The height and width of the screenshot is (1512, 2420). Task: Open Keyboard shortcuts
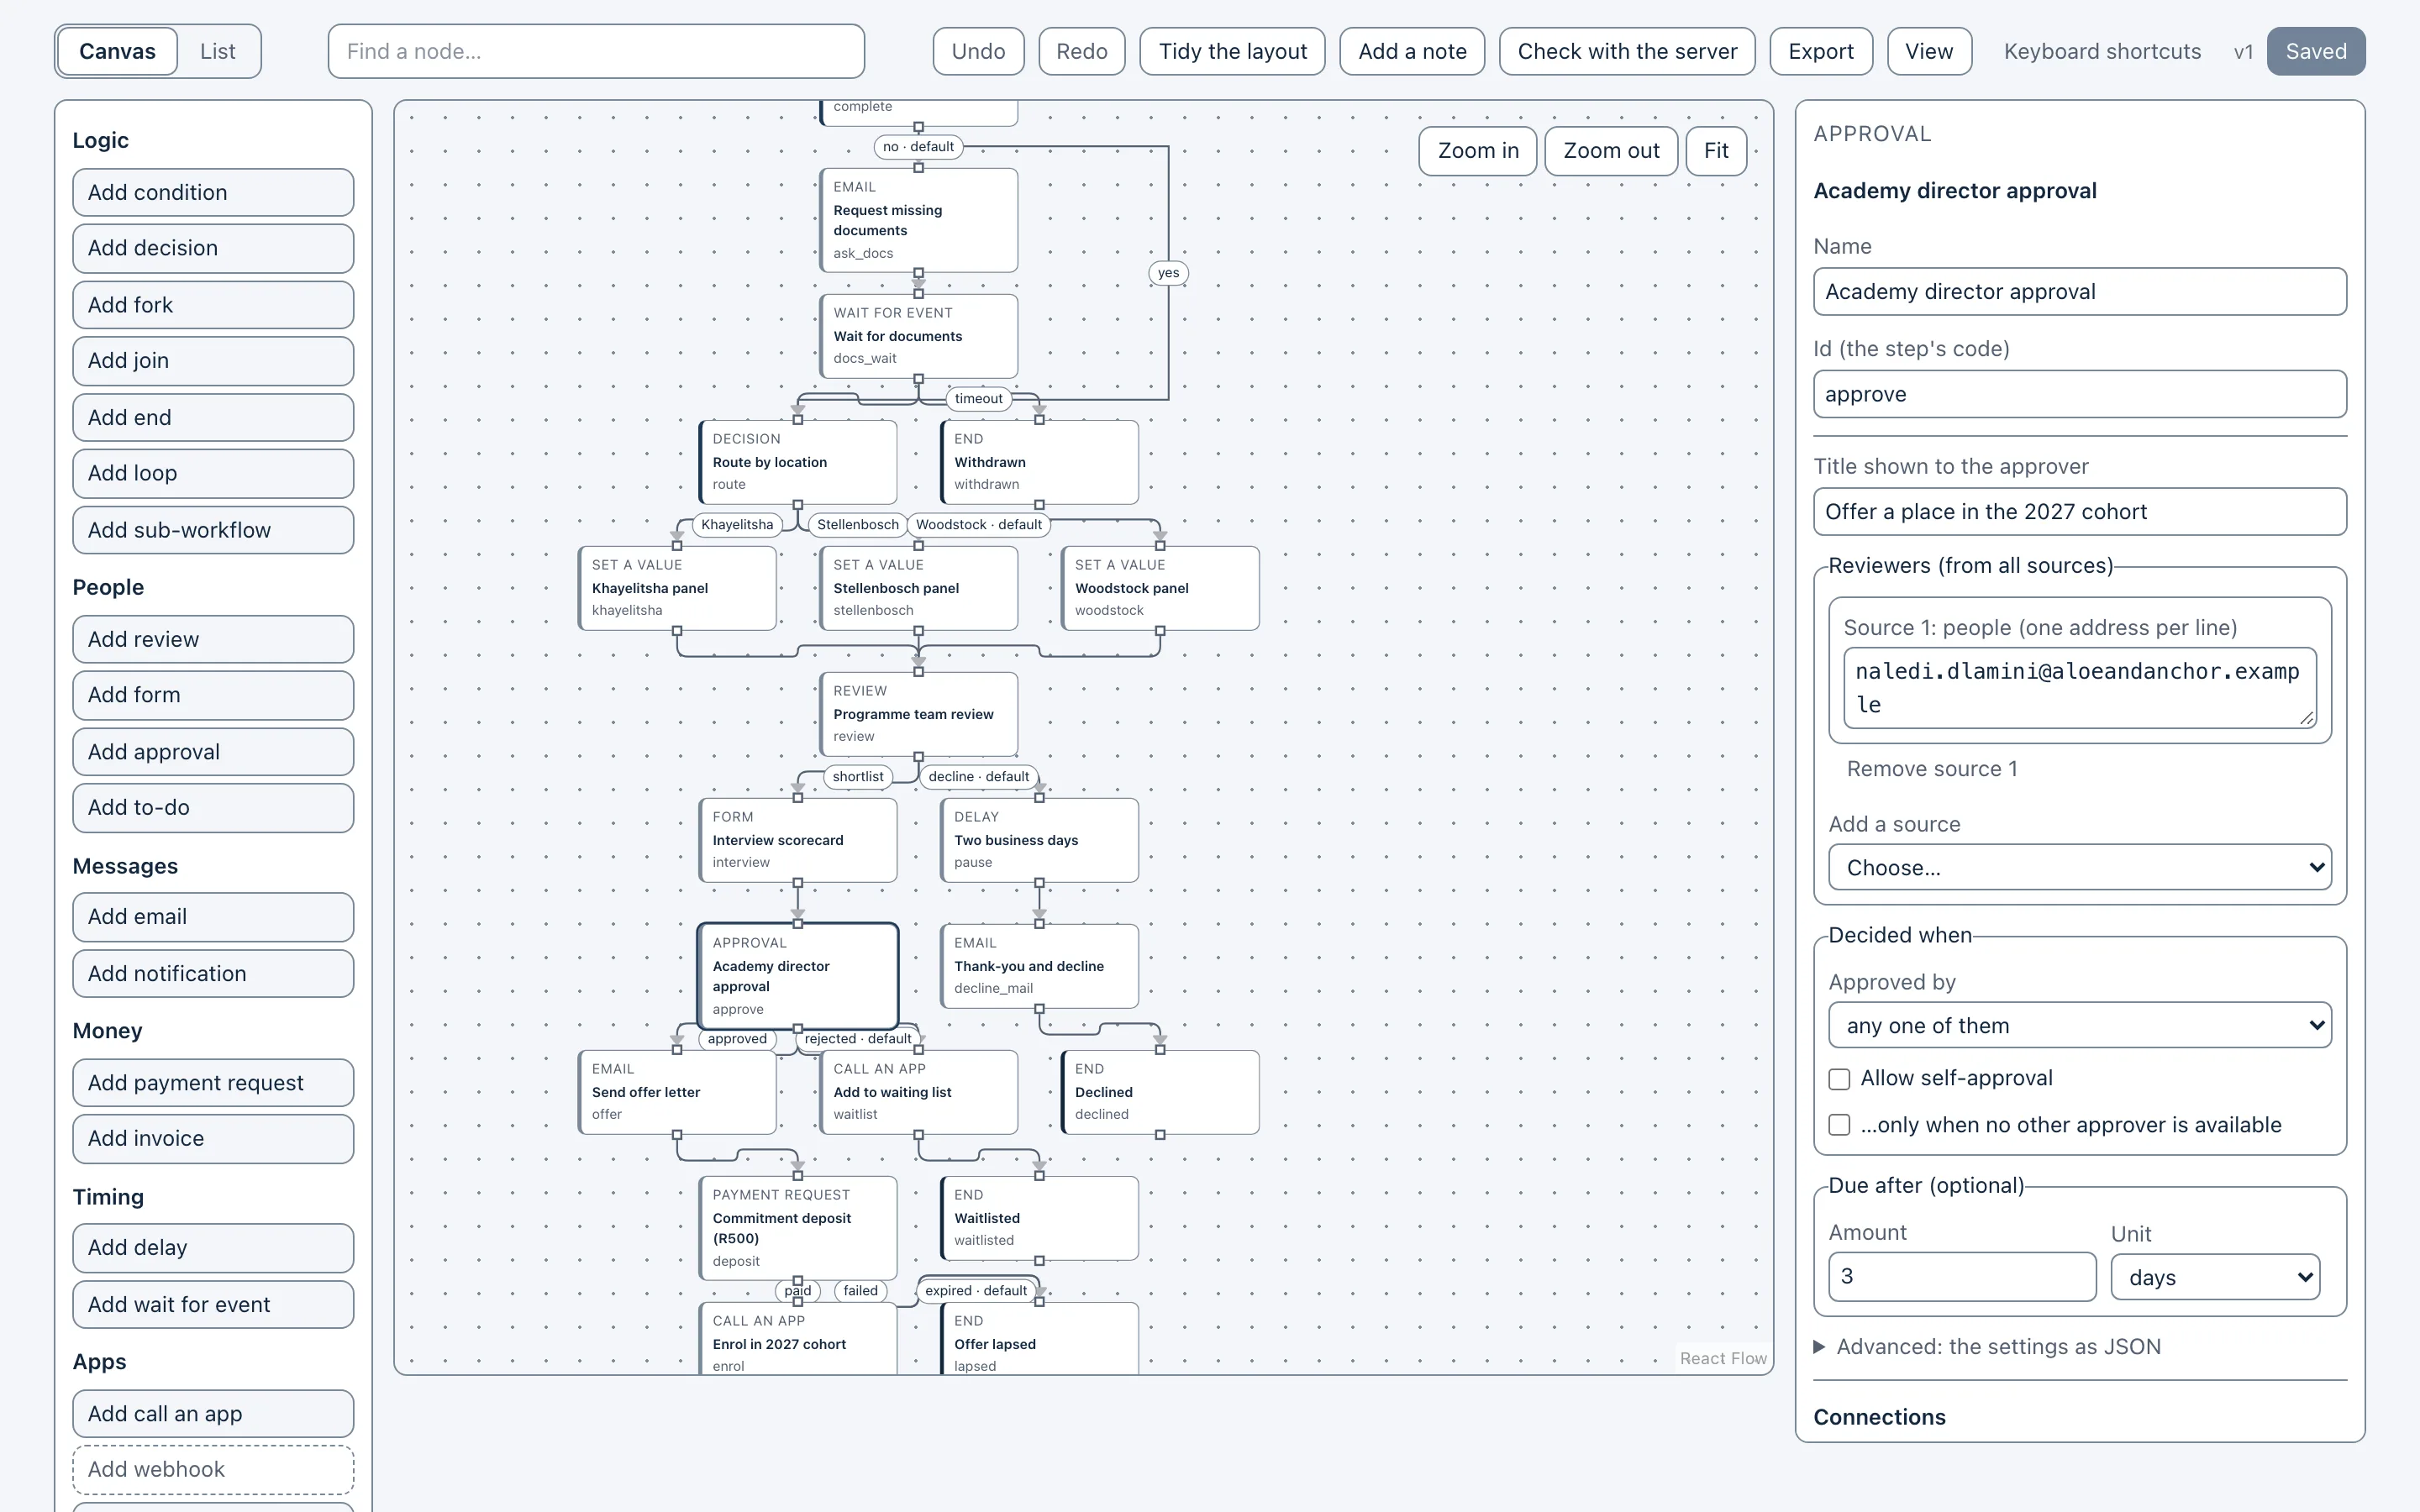pyautogui.click(x=2102, y=51)
